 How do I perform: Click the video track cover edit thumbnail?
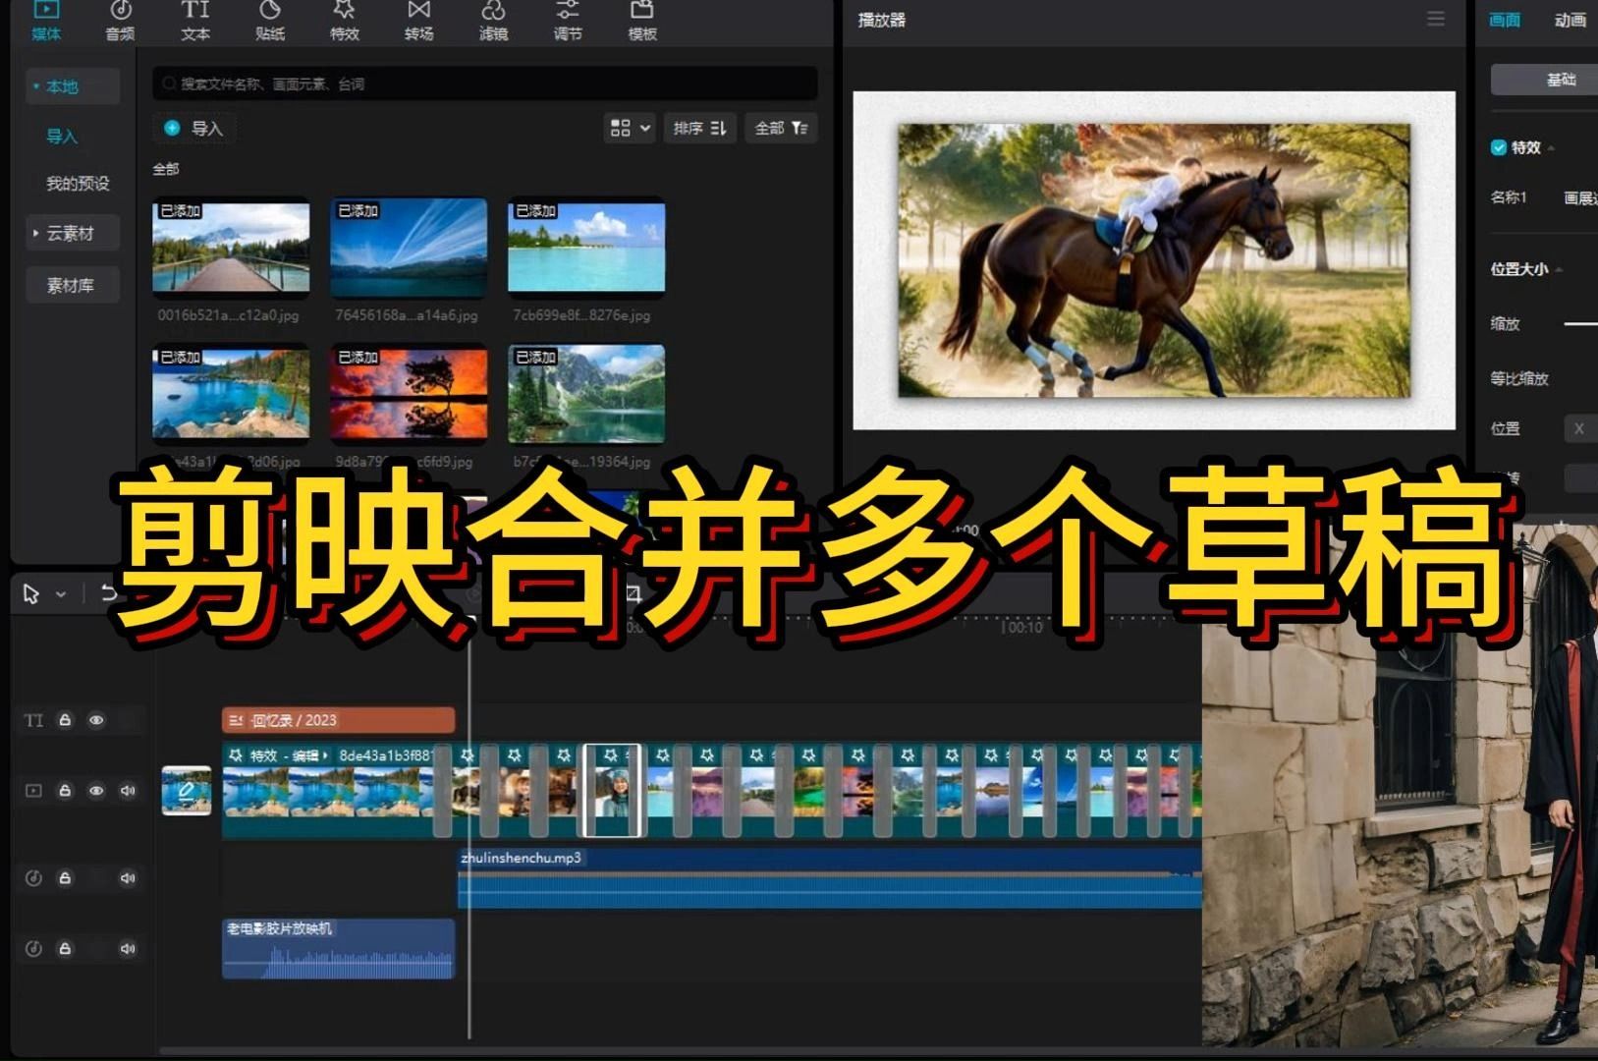[187, 791]
